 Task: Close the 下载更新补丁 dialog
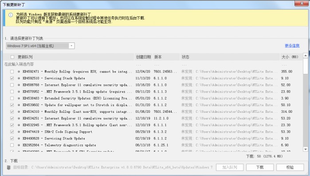(x=302, y=4)
